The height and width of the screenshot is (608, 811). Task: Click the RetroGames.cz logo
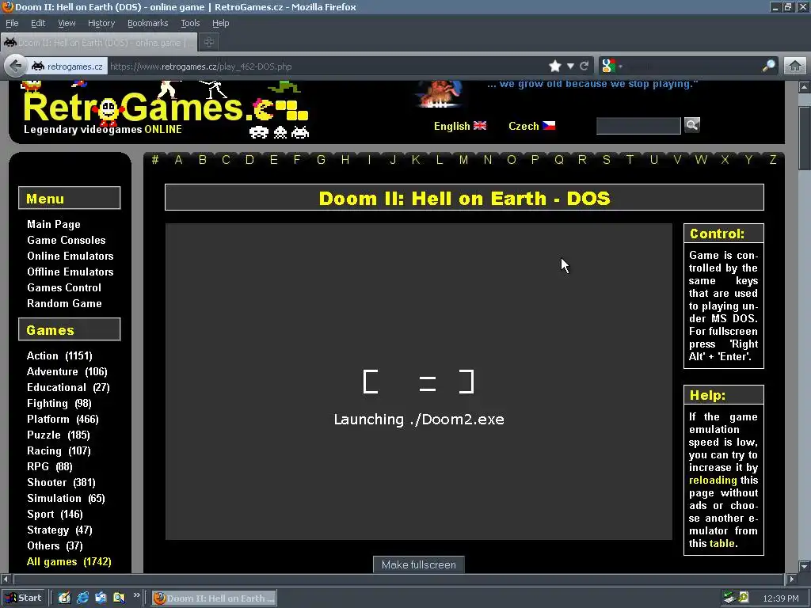(166, 109)
